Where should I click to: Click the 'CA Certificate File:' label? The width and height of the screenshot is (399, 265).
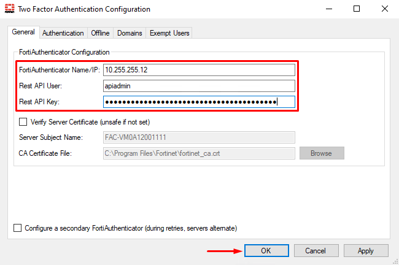coord(45,153)
